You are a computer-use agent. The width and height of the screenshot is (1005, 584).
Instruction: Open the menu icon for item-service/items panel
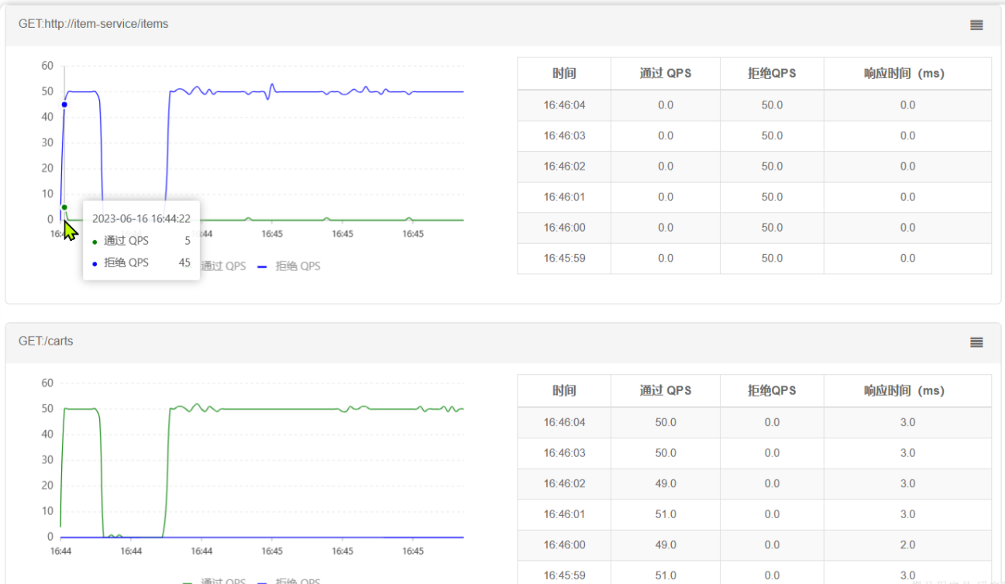(x=976, y=25)
